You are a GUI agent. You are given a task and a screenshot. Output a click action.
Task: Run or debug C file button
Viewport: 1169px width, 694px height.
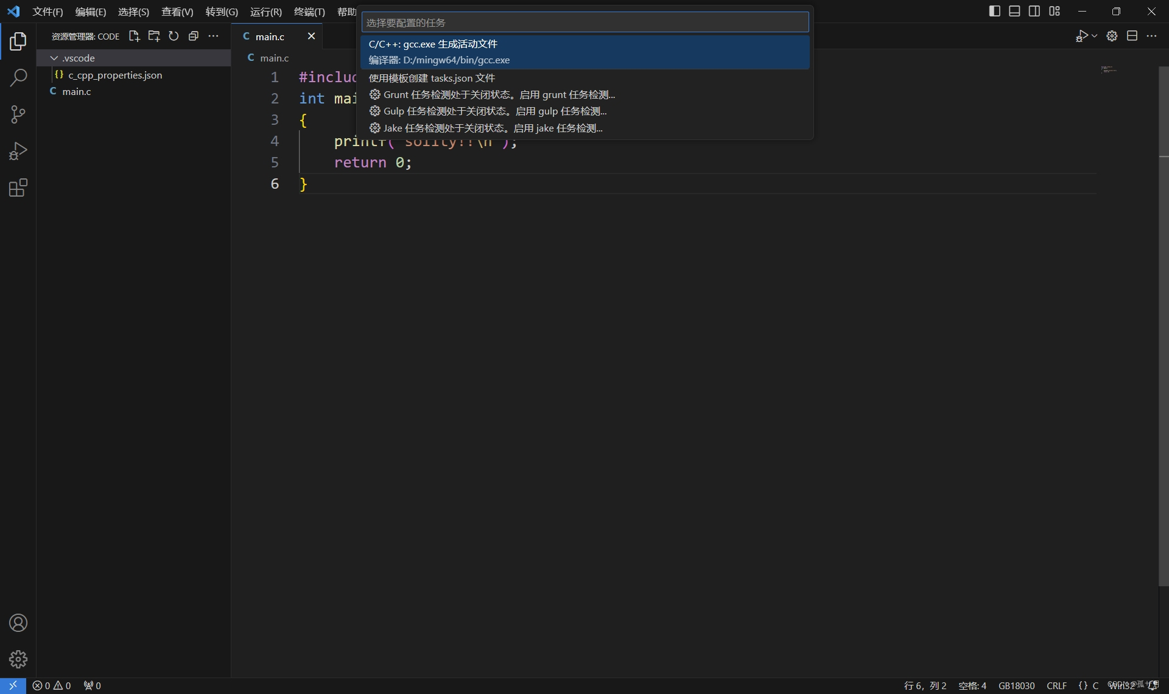[x=1081, y=37]
